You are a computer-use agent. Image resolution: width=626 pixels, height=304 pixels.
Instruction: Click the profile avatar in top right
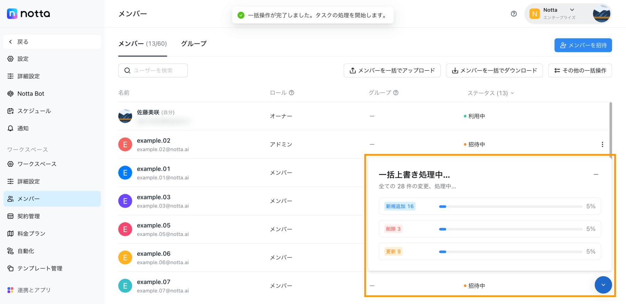point(602,14)
